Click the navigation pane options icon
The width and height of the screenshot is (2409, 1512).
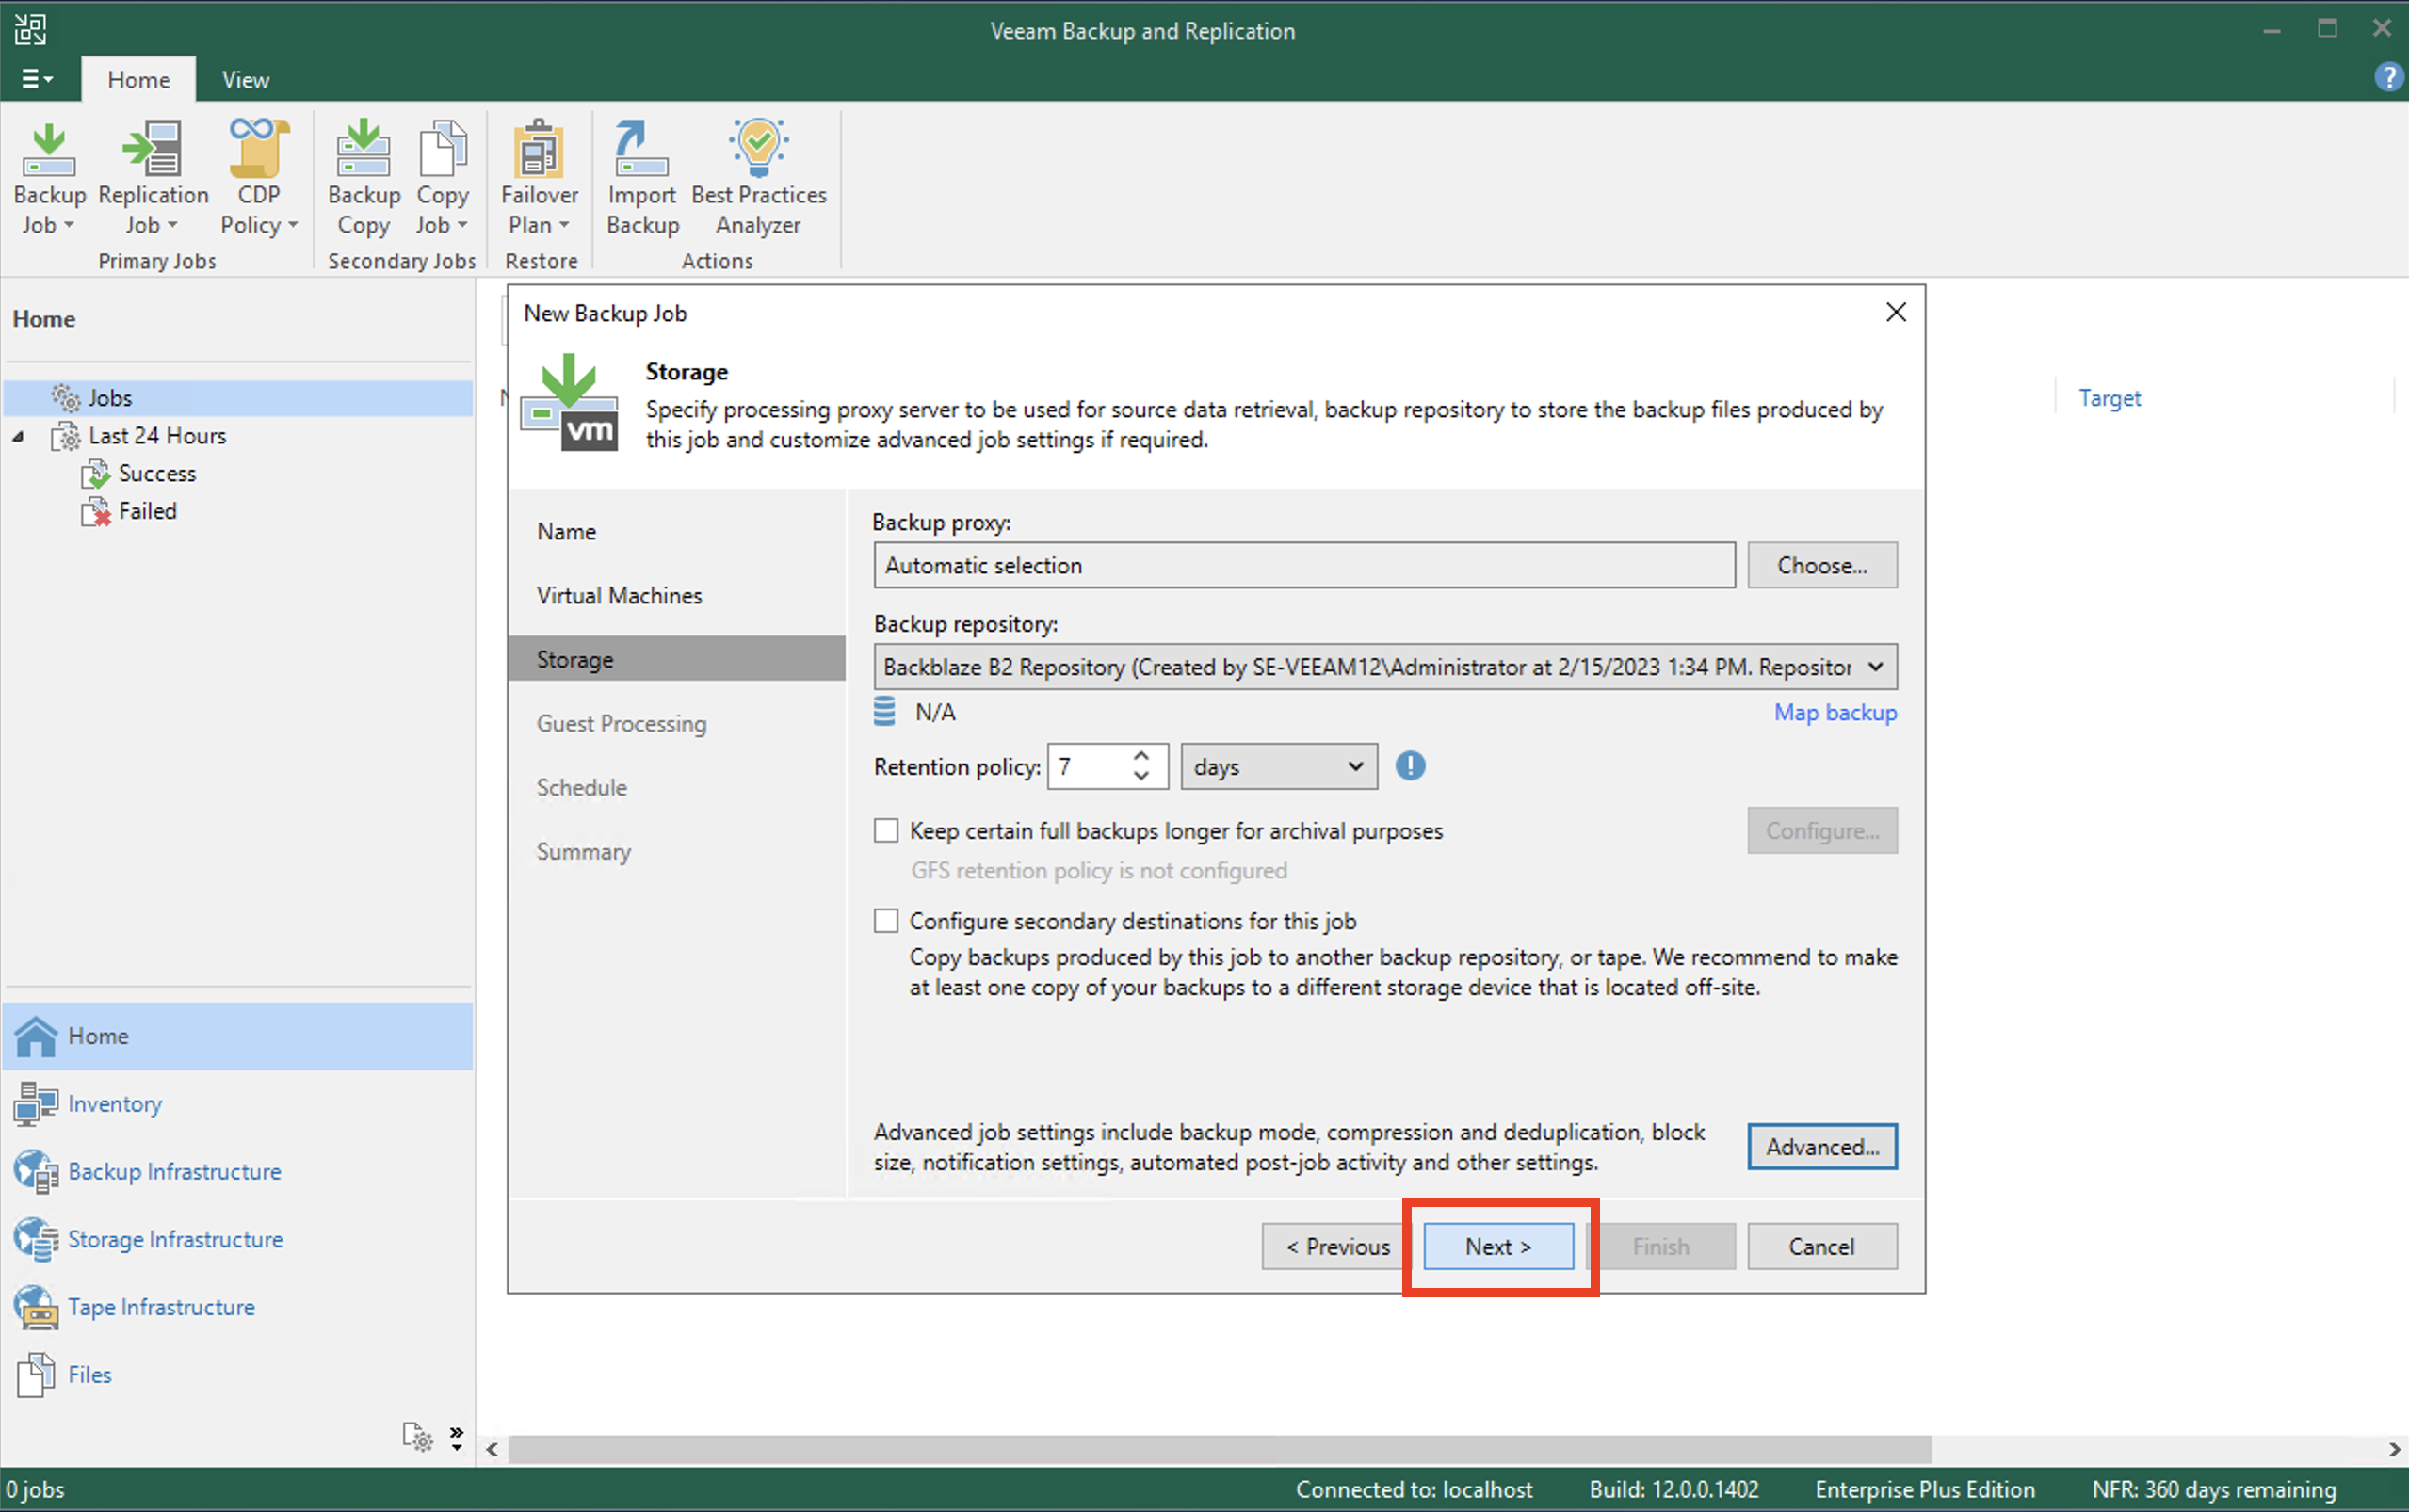[x=418, y=1437]
